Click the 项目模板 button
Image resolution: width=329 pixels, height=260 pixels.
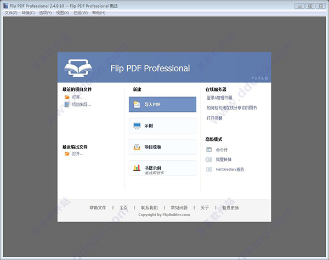pyautogui.click(x=163, y=147)
